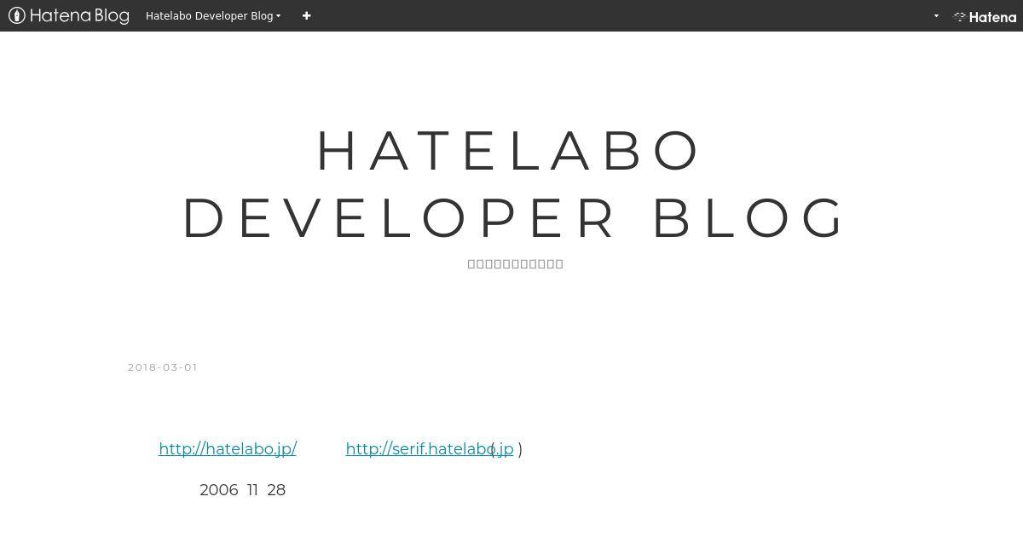Click the plus icon to subscribe
Viewport: 1023px width, 537px height.
[306, 15]
